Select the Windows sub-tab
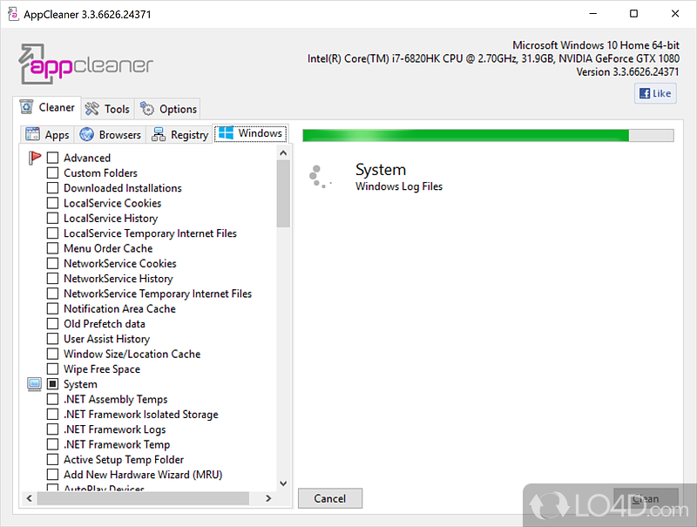Image resolution: width=697 pixels, height=527 pixels. [x=251, y=133]
